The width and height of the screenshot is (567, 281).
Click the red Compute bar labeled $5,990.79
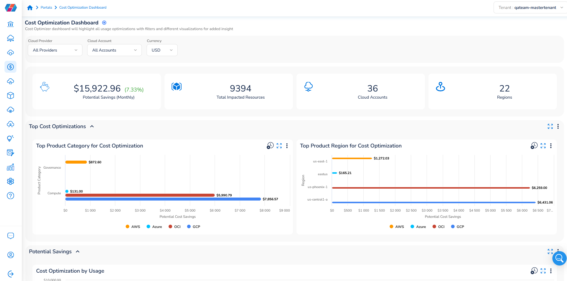[x=140, y=195]
